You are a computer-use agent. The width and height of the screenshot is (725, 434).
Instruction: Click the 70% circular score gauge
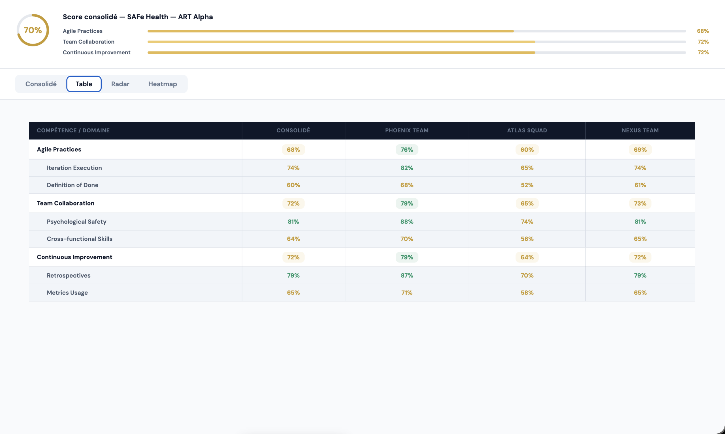coord(33,30)
